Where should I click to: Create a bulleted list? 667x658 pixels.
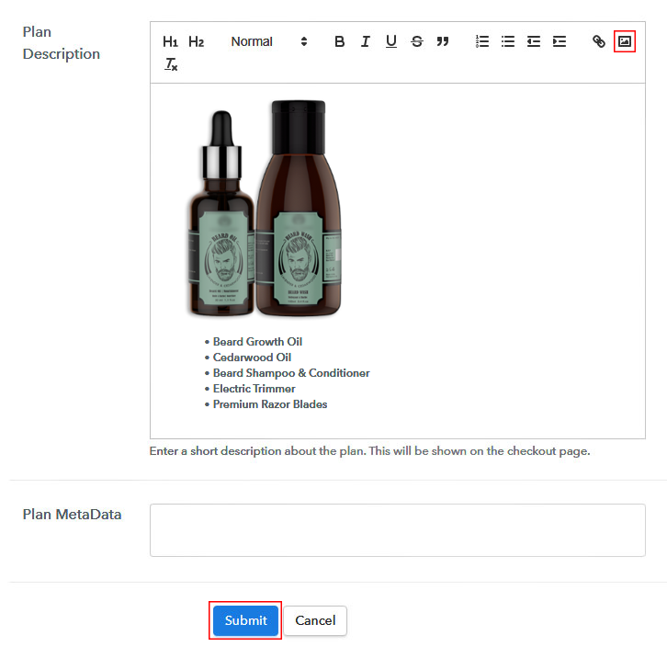[x=507, y=41]
